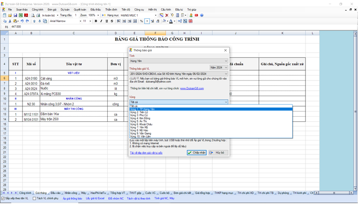Click the user account icon in toolbar
361x204 pixels.
[191, 15]
